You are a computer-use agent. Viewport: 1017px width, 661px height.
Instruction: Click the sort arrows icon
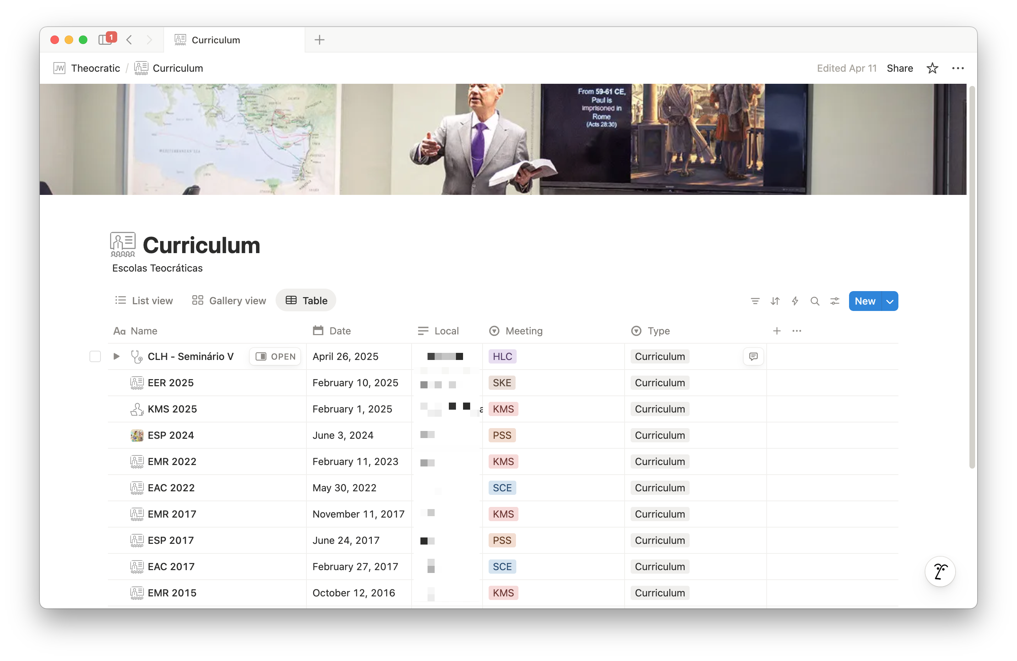click(x=775, y=301)
